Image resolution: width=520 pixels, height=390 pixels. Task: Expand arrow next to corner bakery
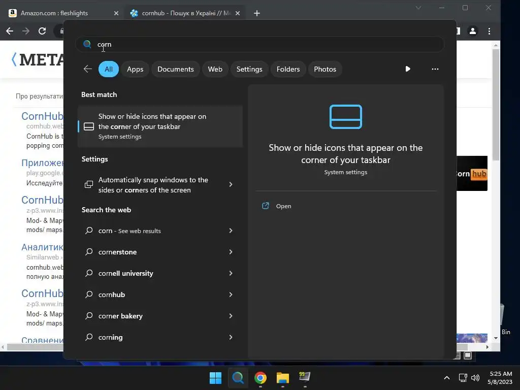pyautogui.click(x=231, y=316)
